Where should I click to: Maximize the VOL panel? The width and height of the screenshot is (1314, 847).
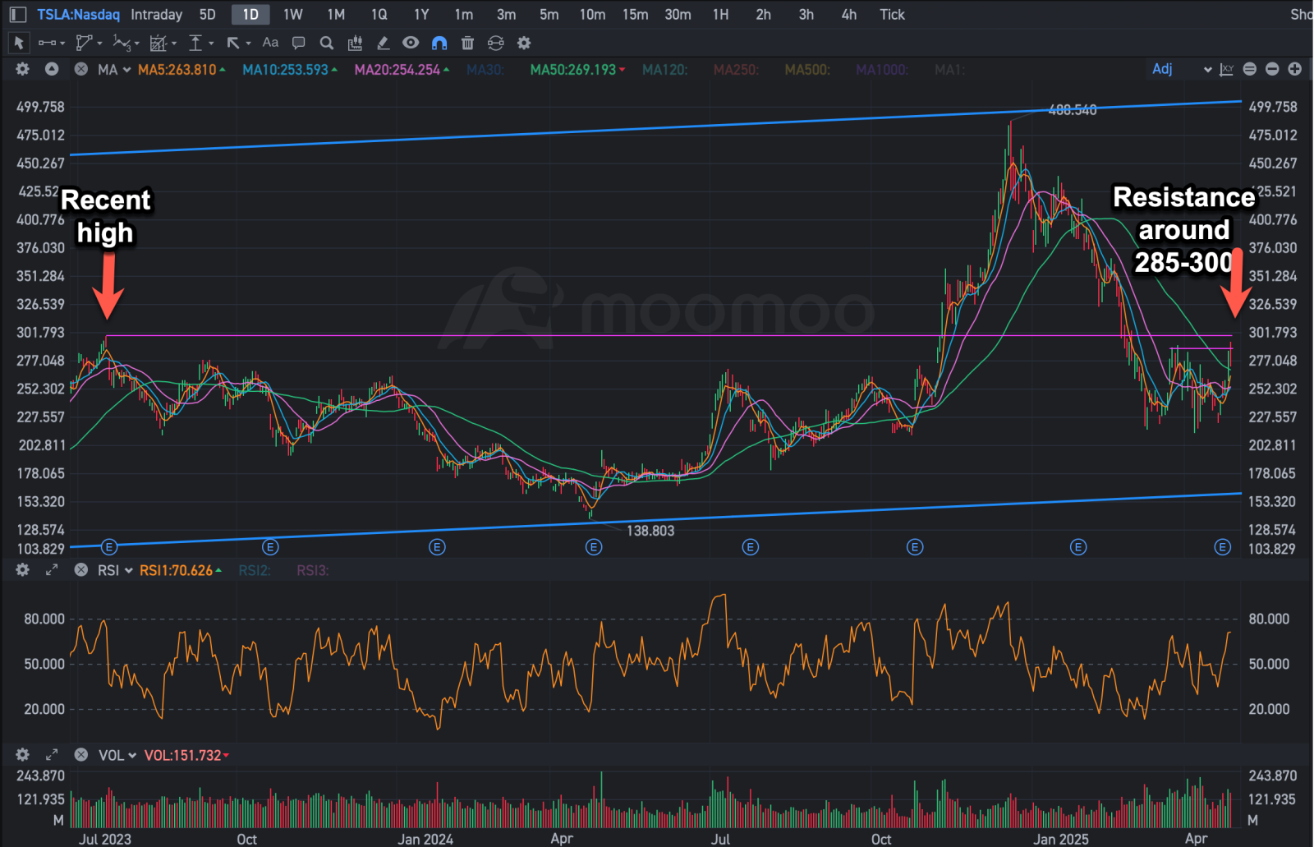coord(52,754)
